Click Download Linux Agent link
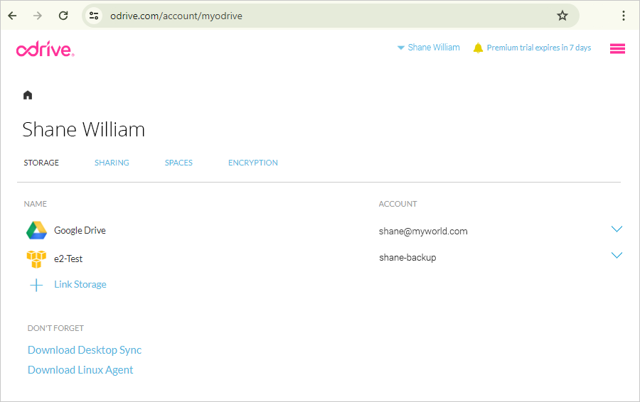640x402 pixels. 80,370
